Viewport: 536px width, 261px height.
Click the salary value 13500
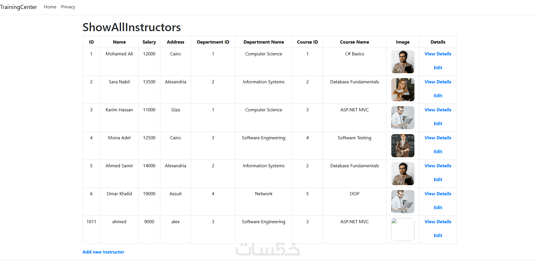(x=149, y=82)
